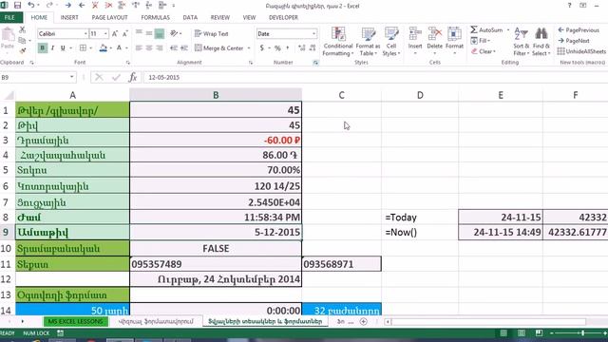Decrease the font size with the smaller A icon
Screen dimensions: 608x342
coord(124,34)
